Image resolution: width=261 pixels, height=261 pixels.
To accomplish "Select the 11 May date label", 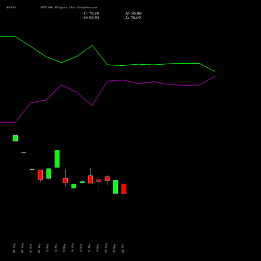I will point(48,248).
